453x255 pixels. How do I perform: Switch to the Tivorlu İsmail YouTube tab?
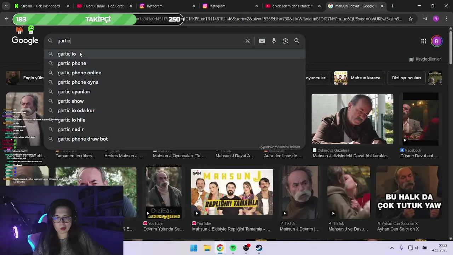104,6
